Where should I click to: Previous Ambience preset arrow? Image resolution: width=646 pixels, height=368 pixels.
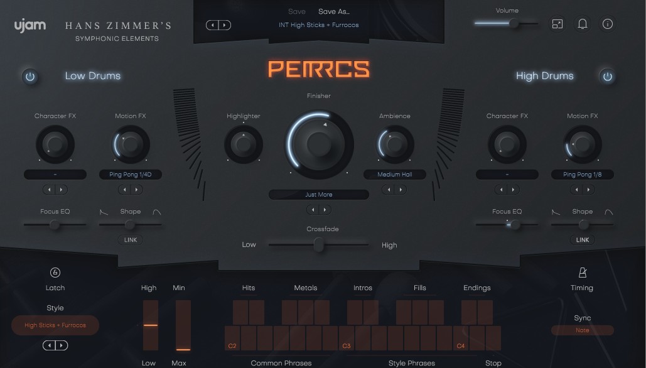coord(389,190)
